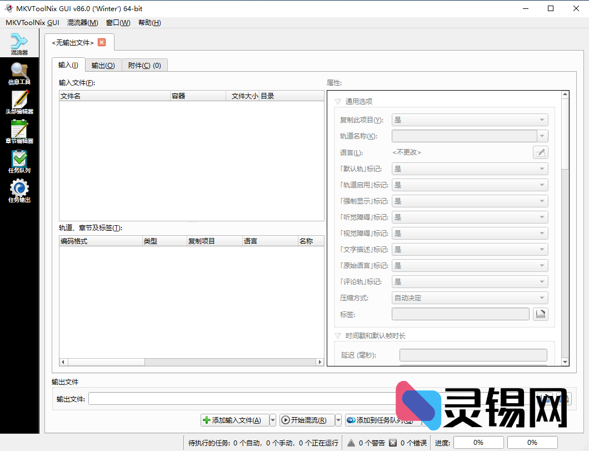Click the 进度 progress bar
589x451 pixels.
478,443
